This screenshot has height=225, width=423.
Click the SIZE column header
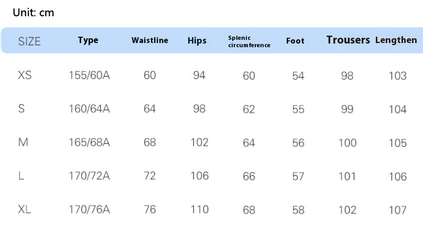point(29,41)
